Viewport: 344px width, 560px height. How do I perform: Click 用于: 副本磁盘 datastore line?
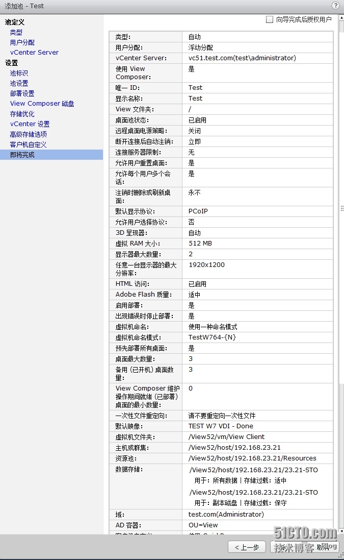click(x=240, y=503)
